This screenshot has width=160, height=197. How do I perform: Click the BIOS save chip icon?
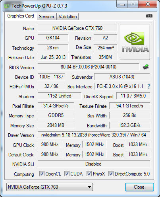coord(146,67)
